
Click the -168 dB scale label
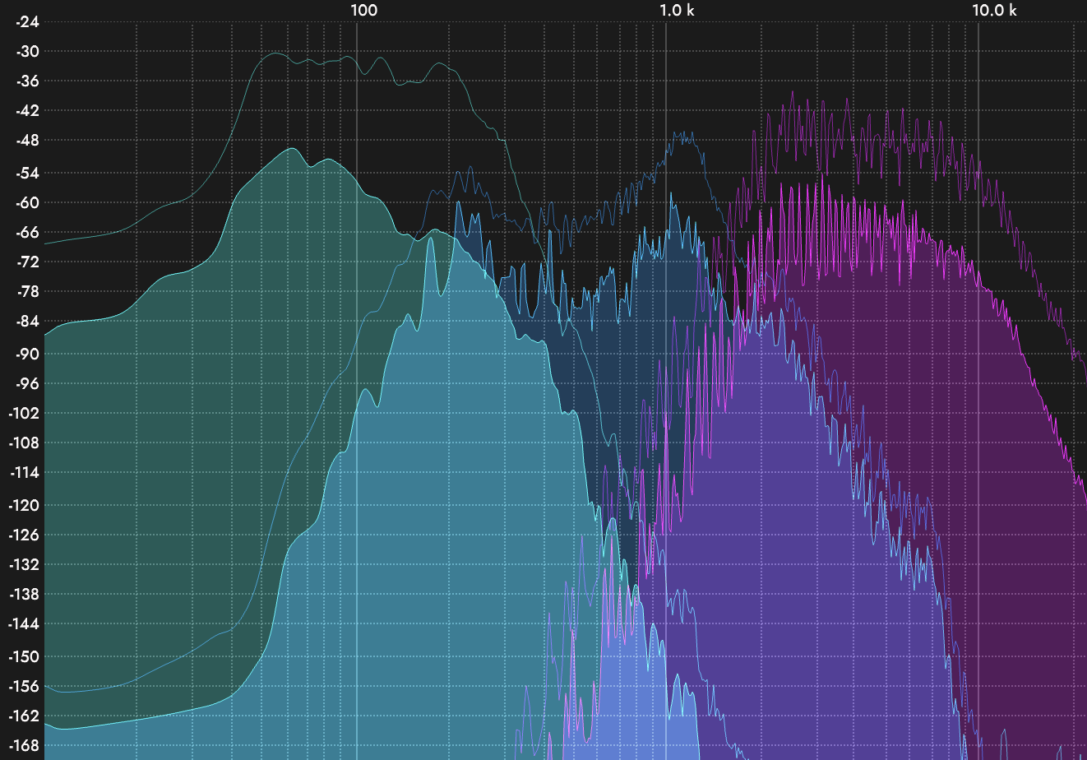(24, 745)
